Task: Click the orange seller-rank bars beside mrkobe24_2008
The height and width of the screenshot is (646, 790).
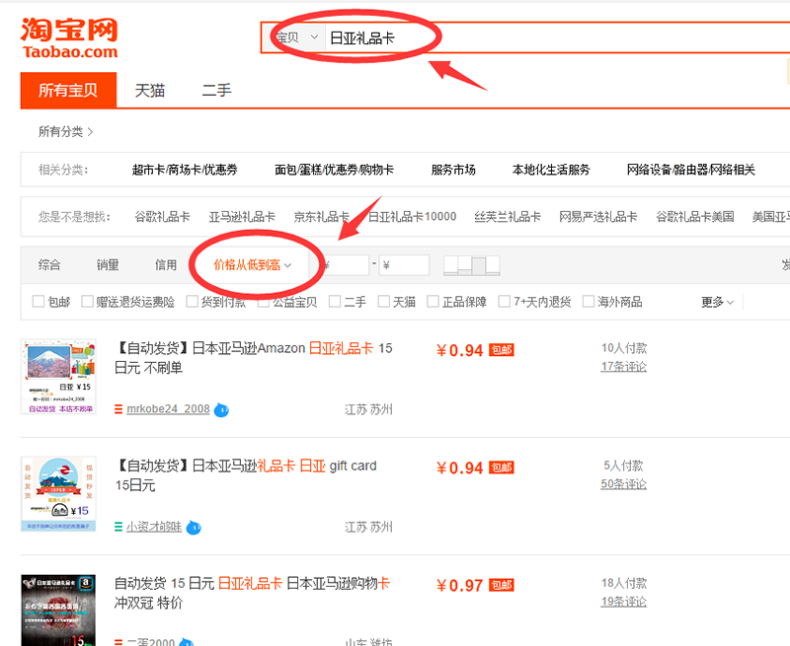Action: (118, 409)
